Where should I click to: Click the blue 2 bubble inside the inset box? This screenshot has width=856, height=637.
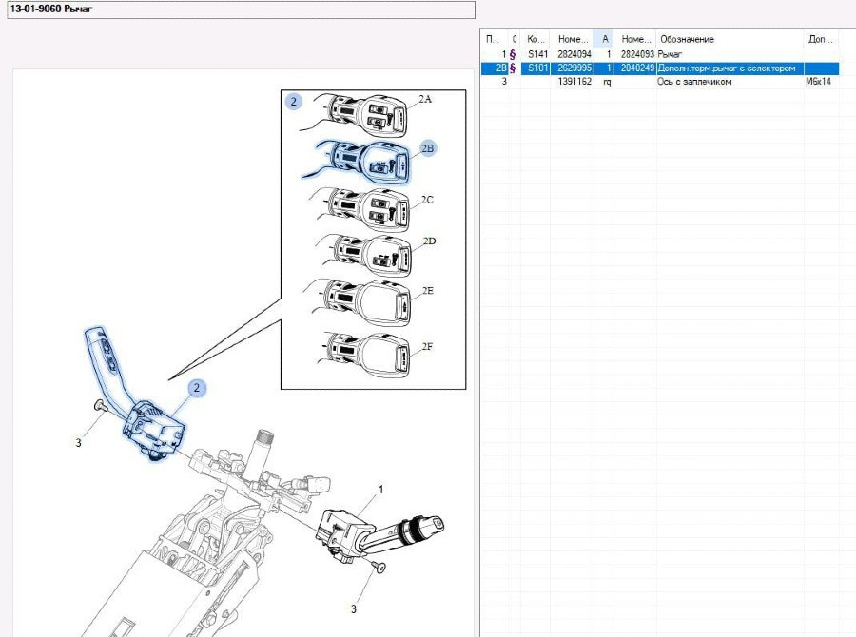click(295, 101)
